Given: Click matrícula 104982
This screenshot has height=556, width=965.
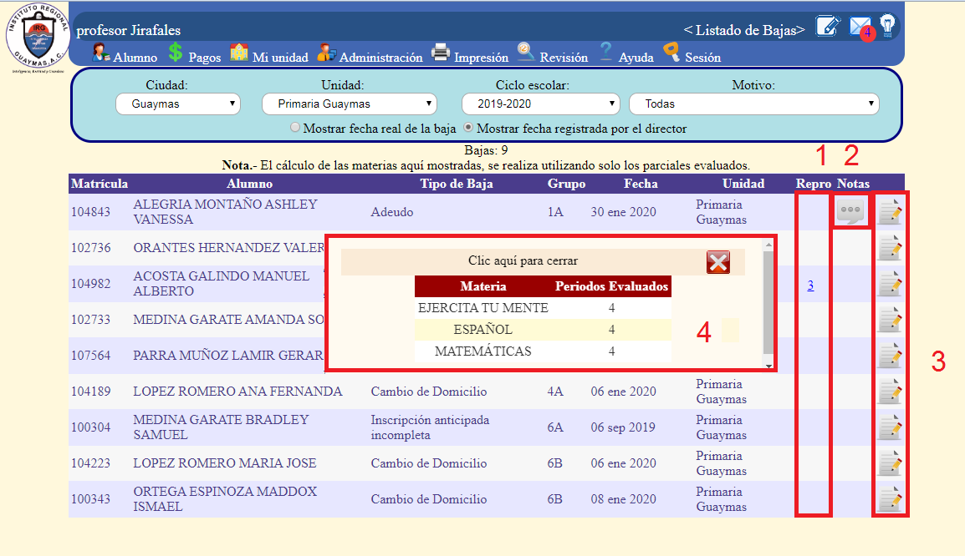Looking at the screenshot, I should point(90,283).
